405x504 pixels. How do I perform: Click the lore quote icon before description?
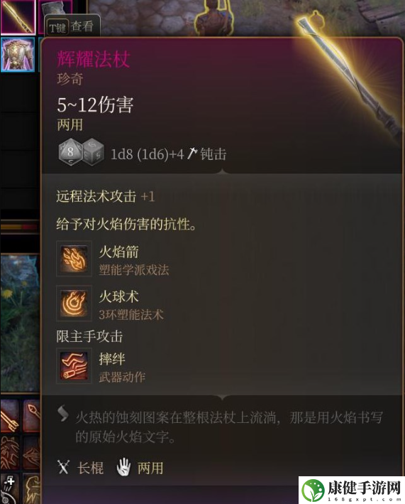coord(63,413)
